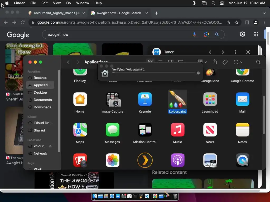Open the Launchpad app icon
Image resolution: width=270 pixels, height=202 pixels.
pos(210,99)
